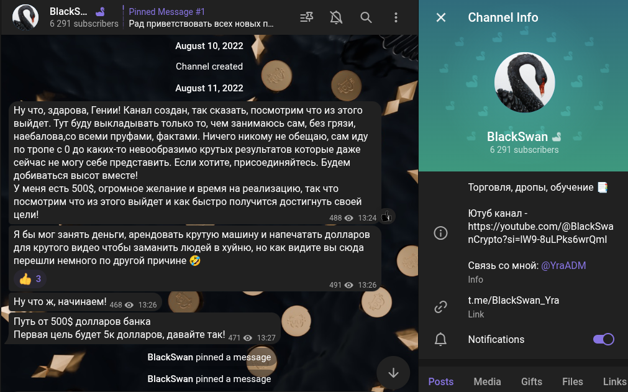Open the pinned messages list icon
628x392 pixels.
(307, 17)
